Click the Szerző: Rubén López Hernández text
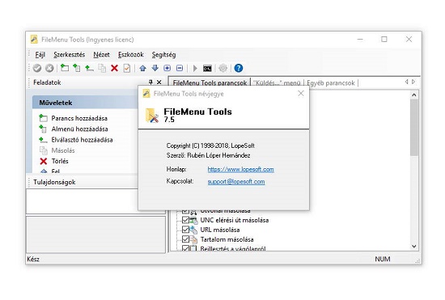This screenshot has height=300, width=445. tap(208, 155)
